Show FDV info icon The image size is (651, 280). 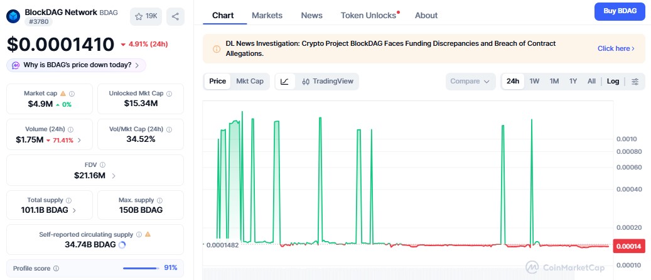pos(102,165)
